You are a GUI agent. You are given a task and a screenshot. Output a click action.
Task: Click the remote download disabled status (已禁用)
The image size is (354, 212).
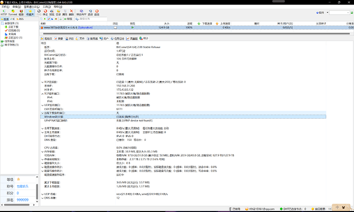(234, 209)
